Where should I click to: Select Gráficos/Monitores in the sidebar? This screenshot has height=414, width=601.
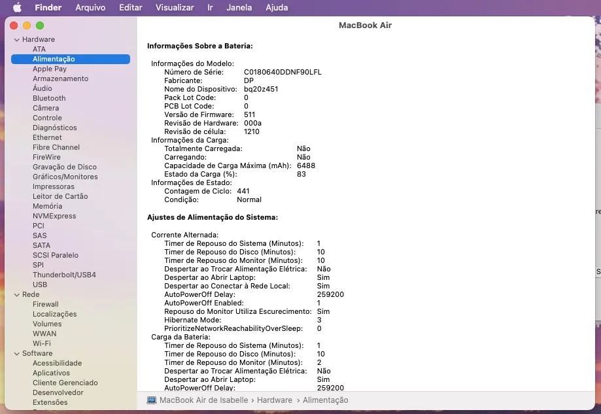65,177
